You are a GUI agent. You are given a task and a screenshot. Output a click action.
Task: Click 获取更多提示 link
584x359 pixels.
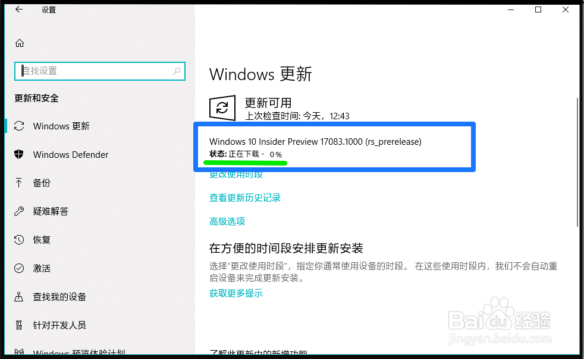click(236, 293)
